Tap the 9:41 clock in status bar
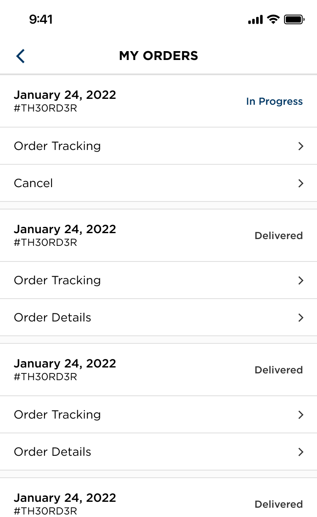 click(x=41, y=19)
